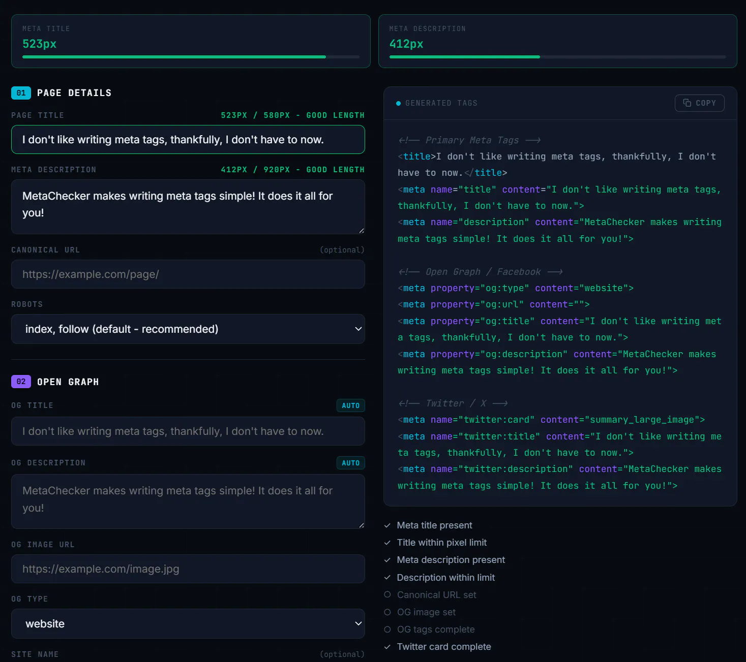Screen dimensions: 746x662
Task: Click the 'Twitter / X' code comment
Action: coord(453,403)
